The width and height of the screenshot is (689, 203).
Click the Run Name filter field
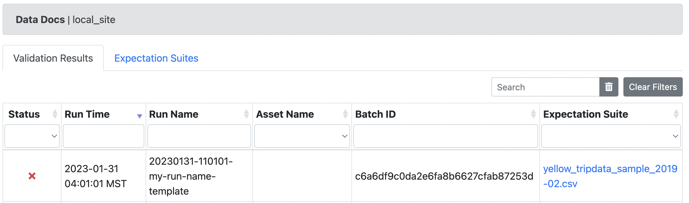click(x=199, y=136)
